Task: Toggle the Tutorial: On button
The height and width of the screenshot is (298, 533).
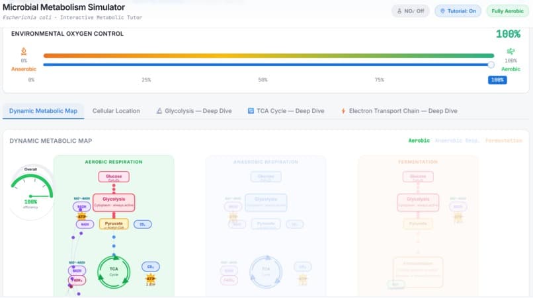Action: tap(458, 11)
